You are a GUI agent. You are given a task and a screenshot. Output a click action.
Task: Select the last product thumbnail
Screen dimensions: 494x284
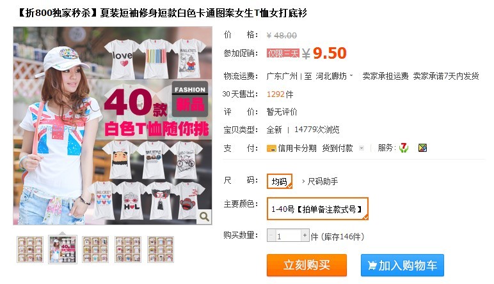(161, 250)
